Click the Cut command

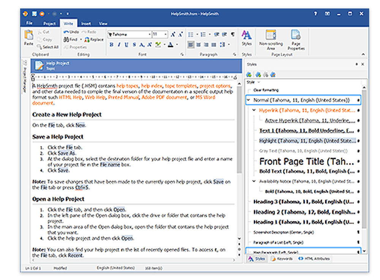point(44,32)
